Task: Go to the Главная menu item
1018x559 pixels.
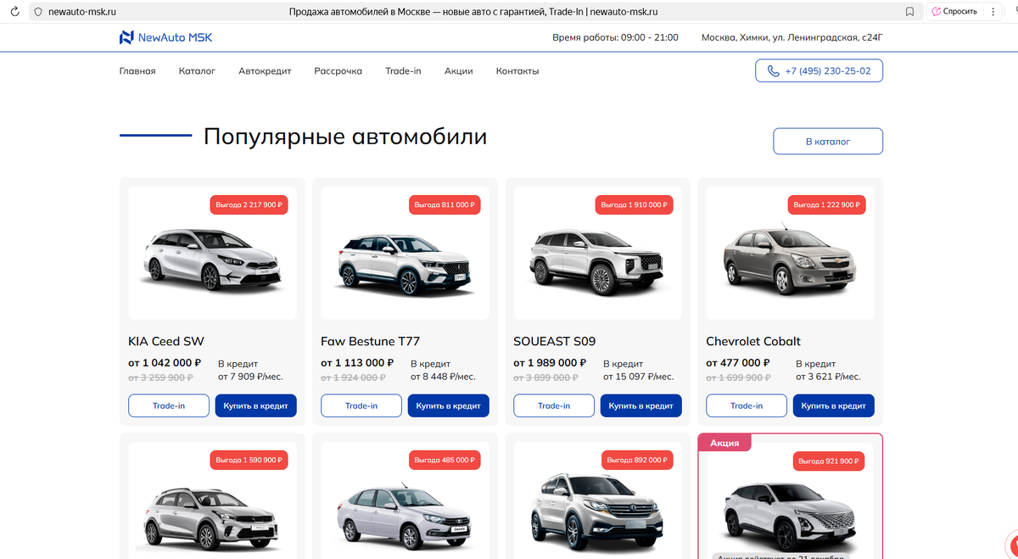Action: click(137, 71)
